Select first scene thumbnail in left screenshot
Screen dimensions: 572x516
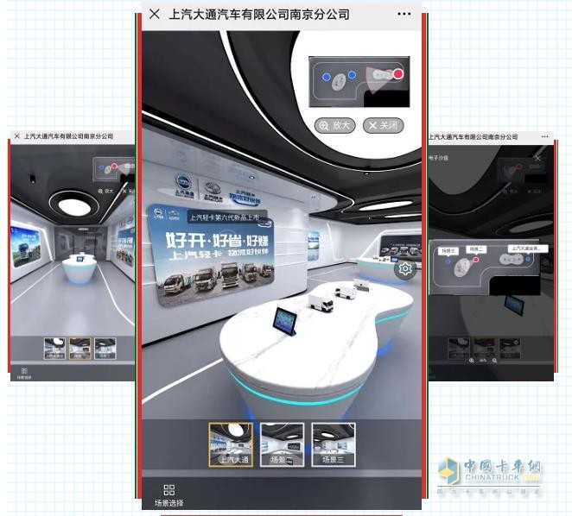(x=54, y=349)
